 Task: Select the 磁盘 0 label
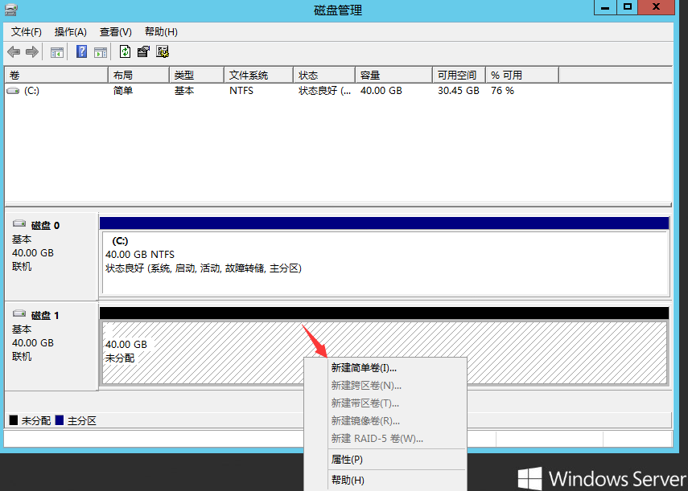click(45, 226)
